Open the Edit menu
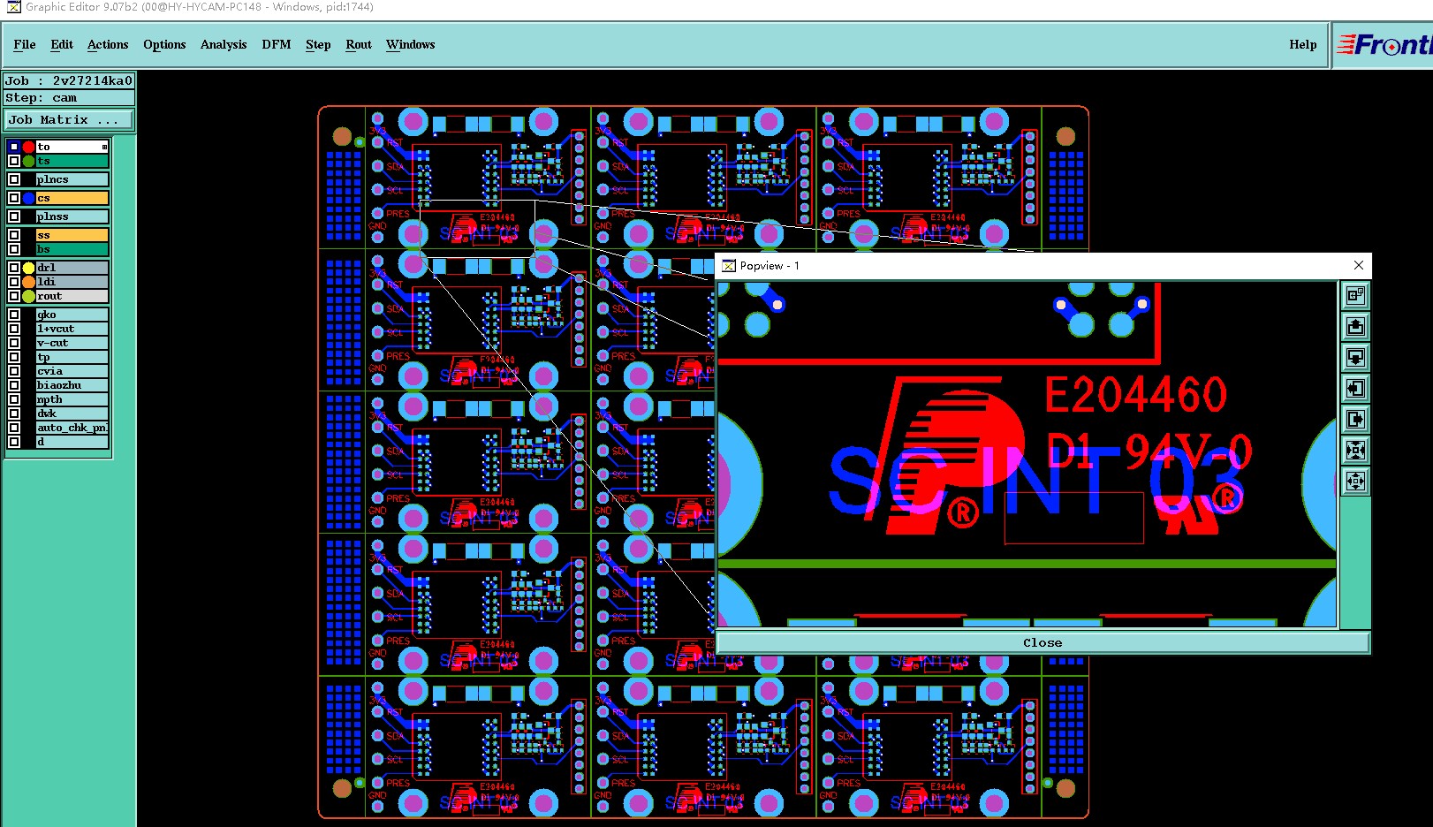 (x=62, y=44)
